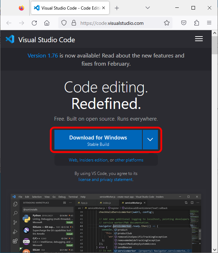Expand download options dropdown arrow
218x253 pixels.
tap(150, 139)
